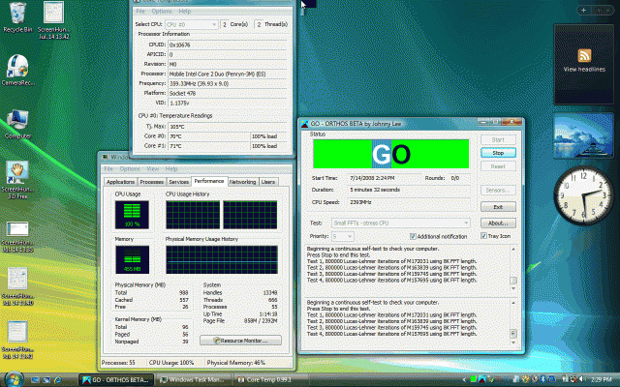Toggle Tray Icon checkbox in ORTHOS
The height and width of the screenshot is (387, 620).
(x=483, y=236)
